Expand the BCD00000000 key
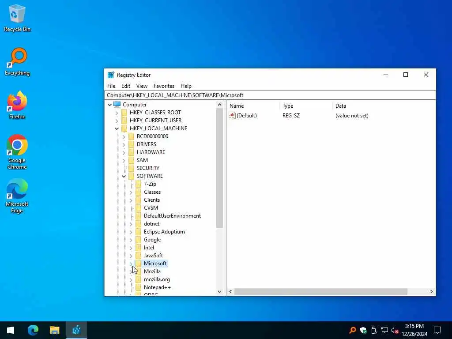The image size is (452, 339). coord(124,136)
